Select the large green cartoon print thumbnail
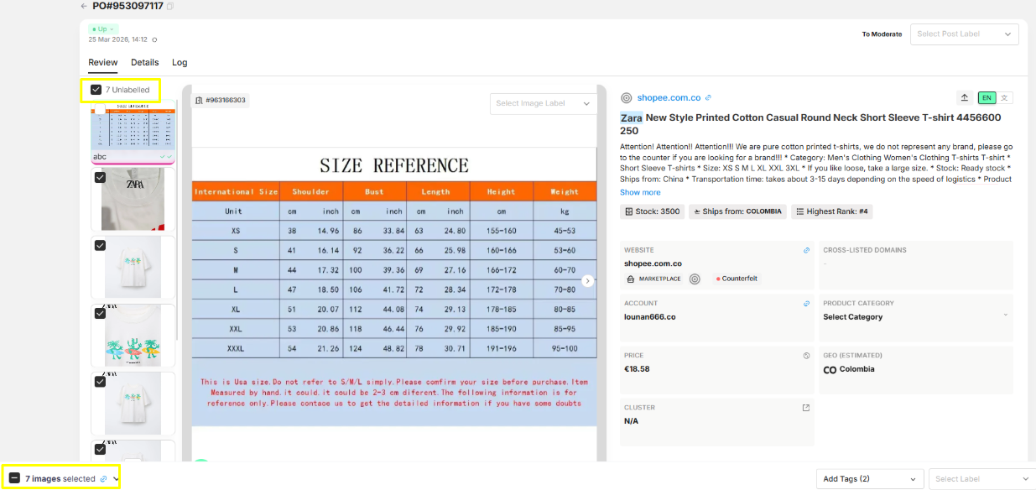The width and height of the screenshot is (1036, 490). click(133, 336)
